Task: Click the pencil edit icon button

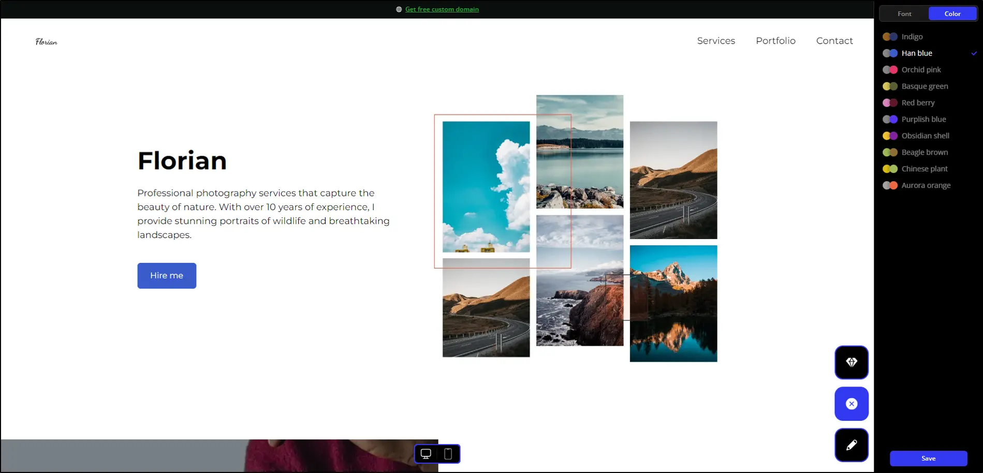Action: [x=851, y=445]
